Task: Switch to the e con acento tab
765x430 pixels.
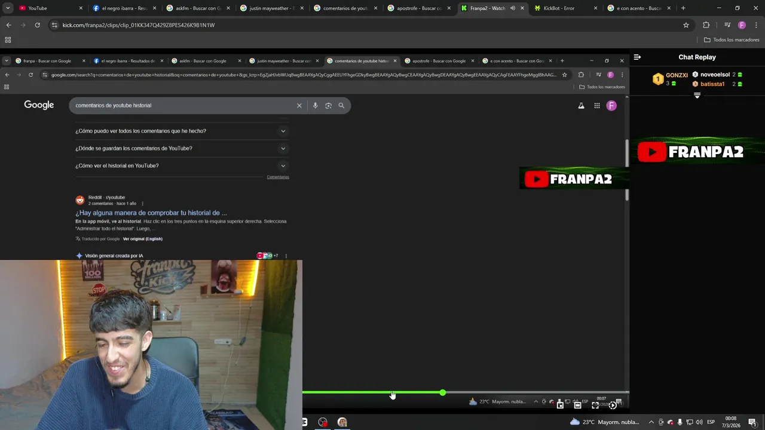Action: coord(638,8)
